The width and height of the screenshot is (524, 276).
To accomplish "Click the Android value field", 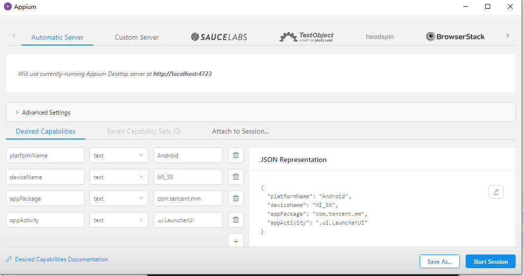I will click(x=188, y=155).
